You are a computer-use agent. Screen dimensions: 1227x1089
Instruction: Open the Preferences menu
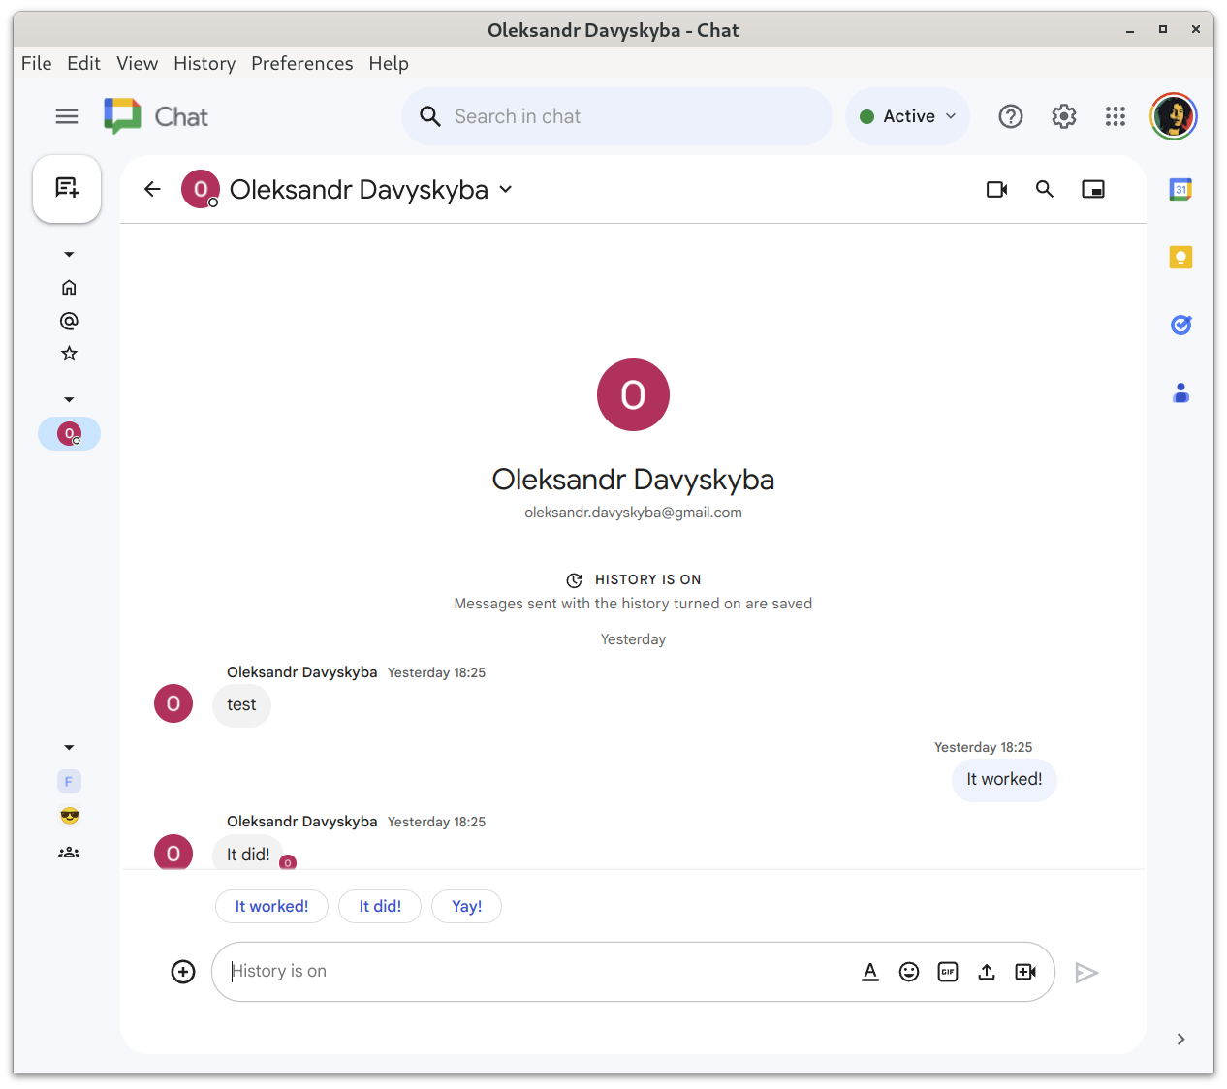coord(301,63)
